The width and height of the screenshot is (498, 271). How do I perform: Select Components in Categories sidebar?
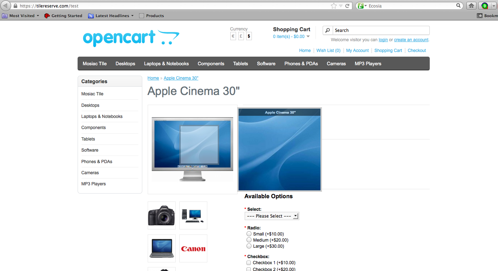pyautogui.click(x=93, y=128)
